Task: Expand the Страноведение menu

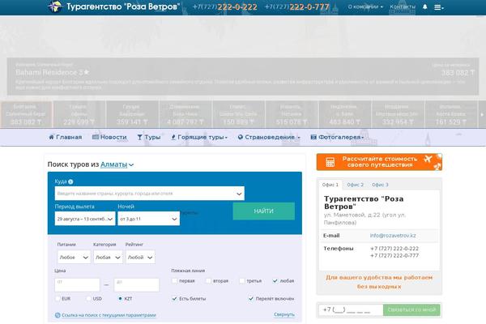Action: 269,137
